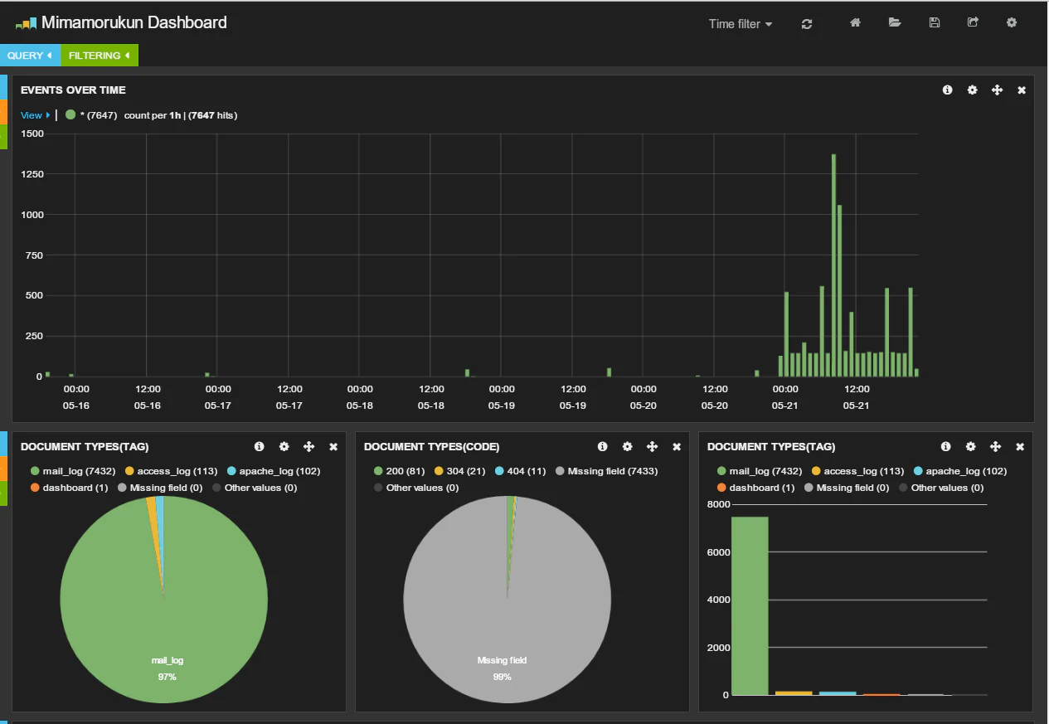Click apache_log (102) legend in pie panel
Image resolution: width=1049 pixels, height=724 pixels.
pyautogui.click(x=273, y=471)
